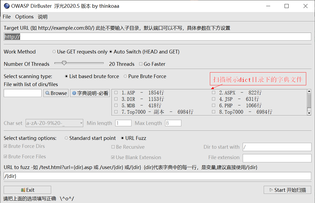
Task: Click the DirBuster globe app icon
Action: click(x=7, y=6)
